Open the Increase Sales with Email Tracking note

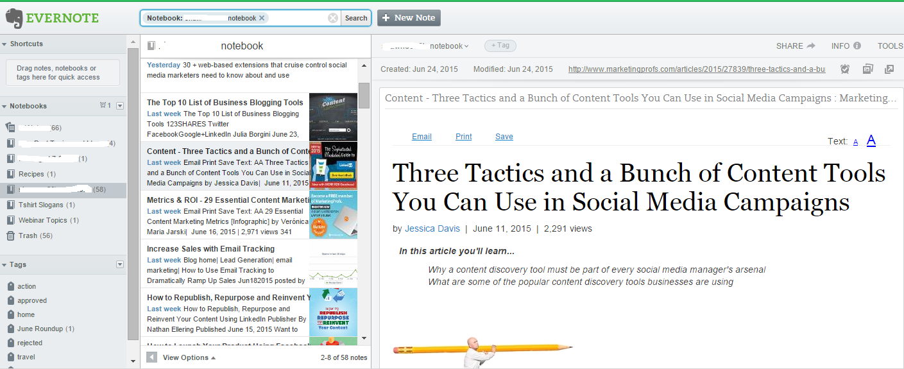pos(249,263)
